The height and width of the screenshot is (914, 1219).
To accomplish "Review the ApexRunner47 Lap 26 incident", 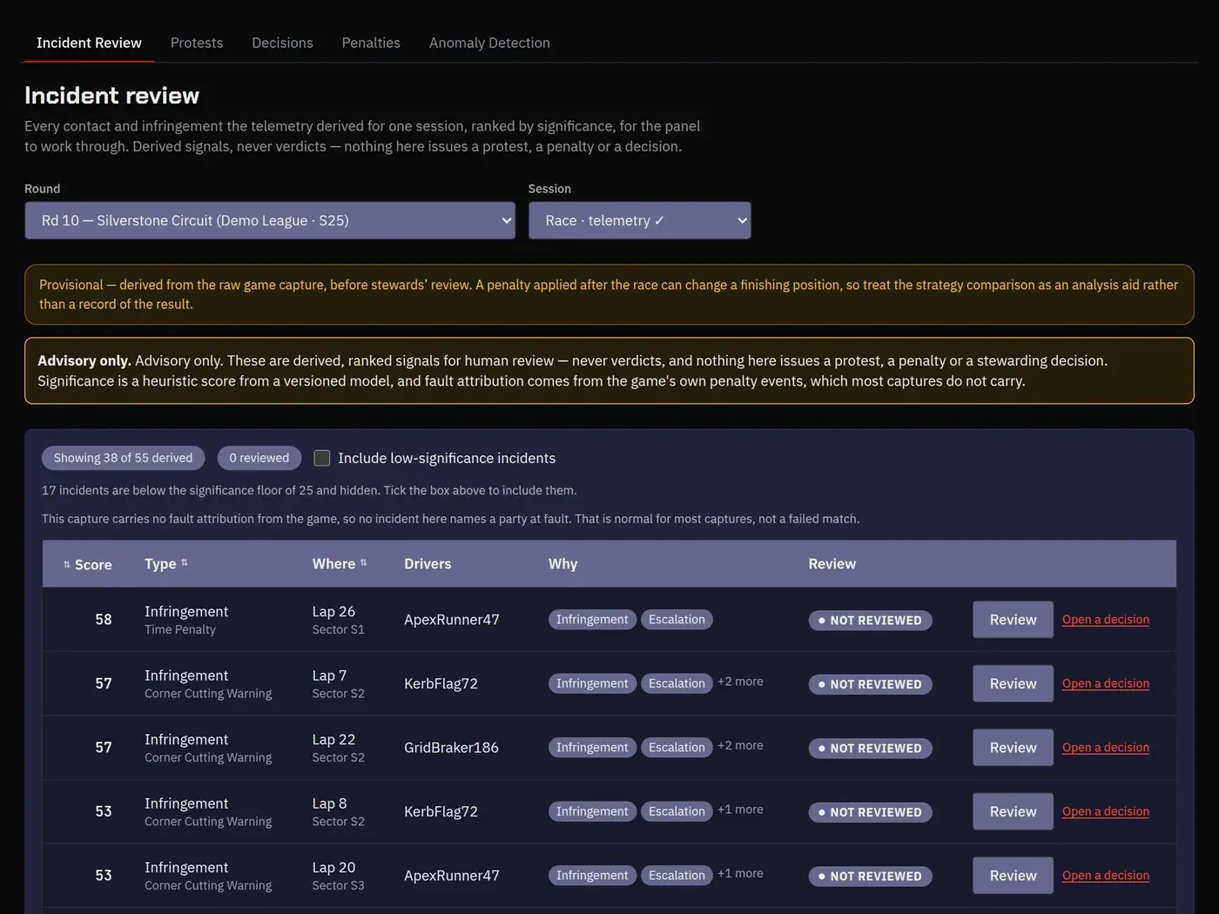I will click(x=1013, y=620).
